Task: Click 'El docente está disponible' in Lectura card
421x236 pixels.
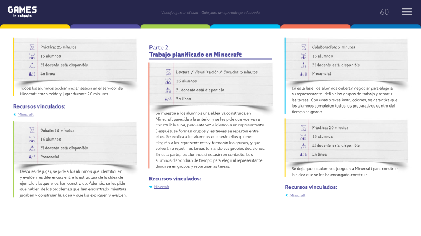Action: point(200,90)
